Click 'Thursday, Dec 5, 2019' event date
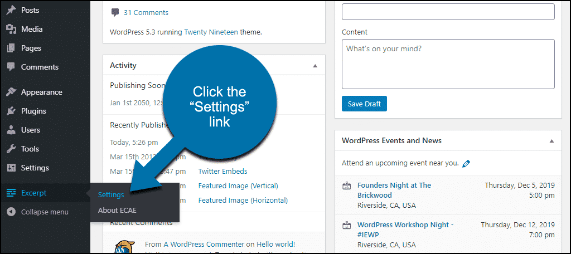The width and height of the screenshot is (571, 254). pos(520,185)
